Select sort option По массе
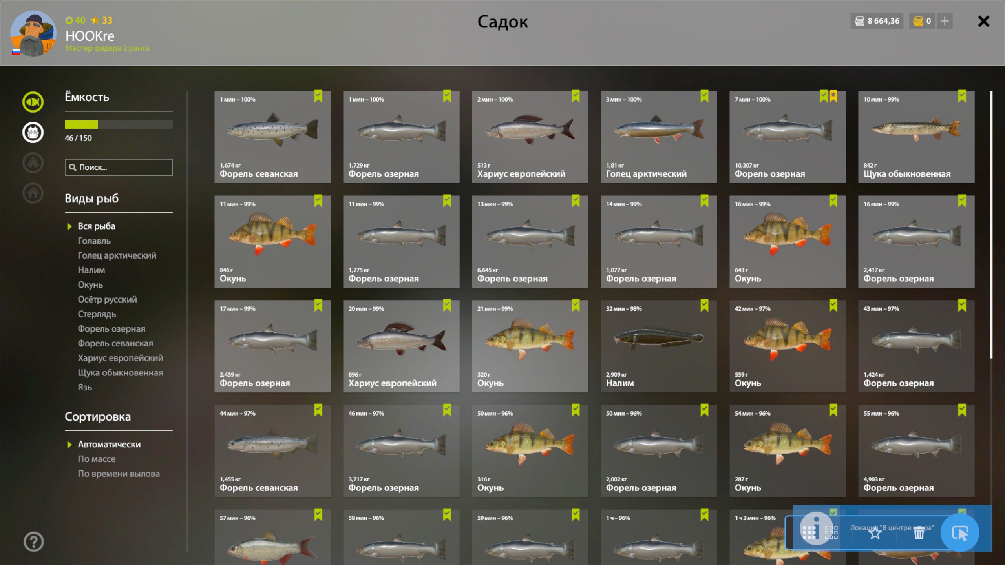 click(x=97, y=459)
